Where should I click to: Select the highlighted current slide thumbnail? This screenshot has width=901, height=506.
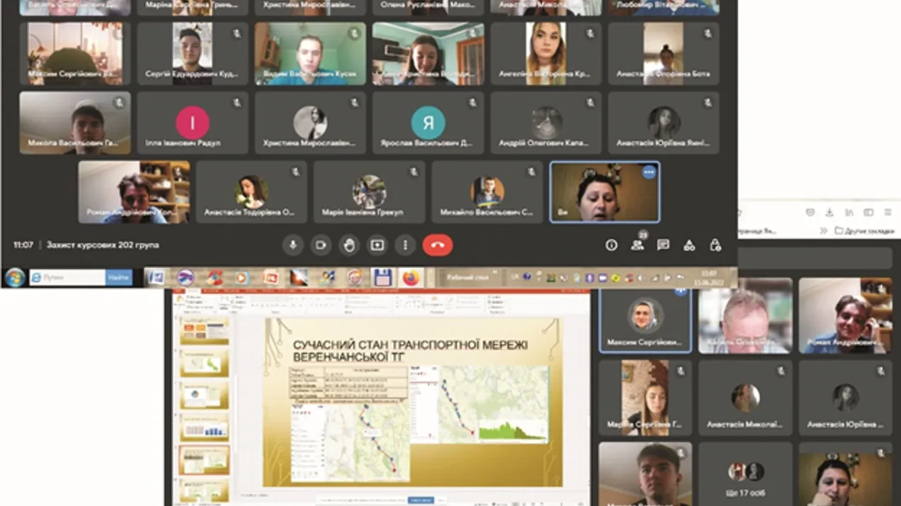click(x=204, y=461)
